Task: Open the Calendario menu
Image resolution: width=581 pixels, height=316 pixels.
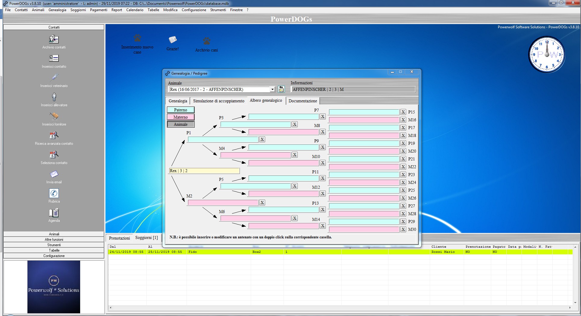Action: (135, 10)
